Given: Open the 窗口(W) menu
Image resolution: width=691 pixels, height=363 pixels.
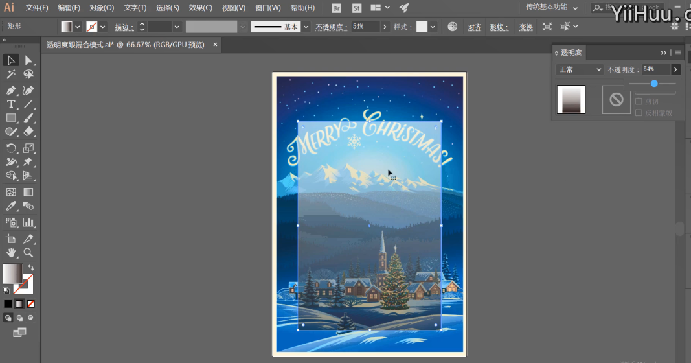Looking at the screenshot, I should [x=268, y=8].
